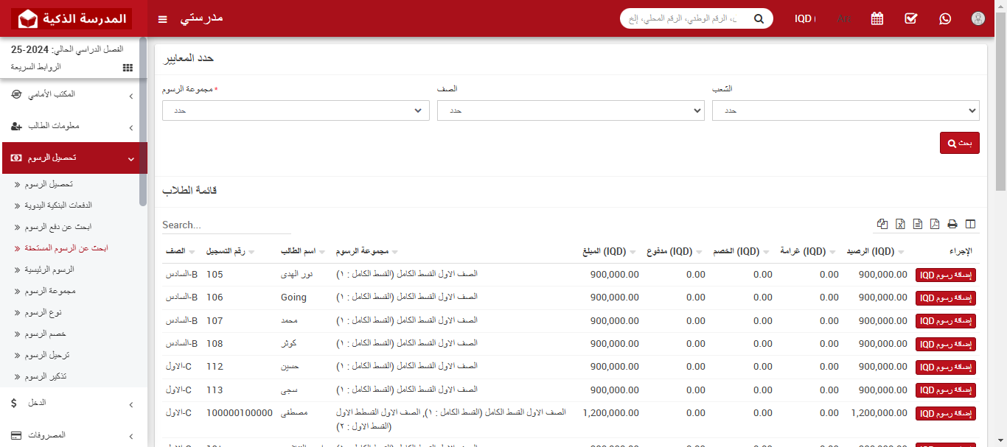Open the calendar icon in top bar
The height and width of the screenshot is (447, 1007).
877,18
